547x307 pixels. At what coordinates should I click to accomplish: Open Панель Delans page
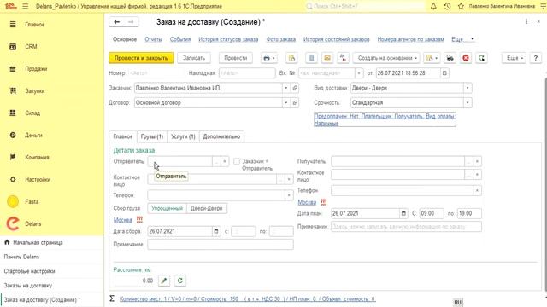pos(21,257)
